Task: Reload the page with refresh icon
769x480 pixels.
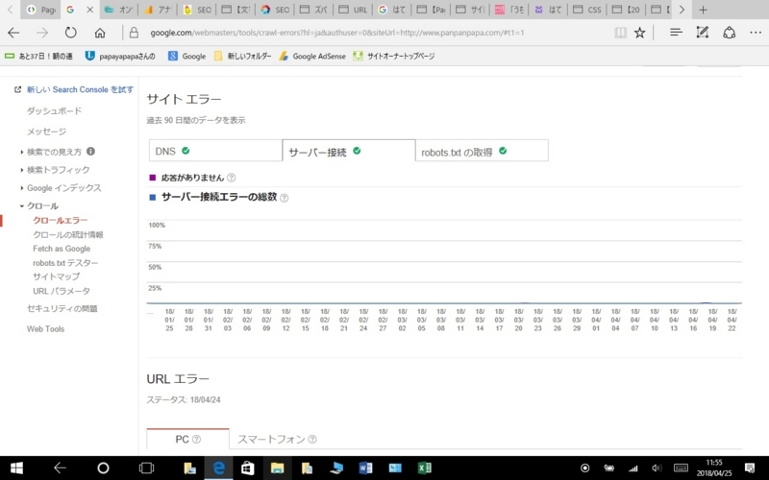Action: tap(70, 33)
